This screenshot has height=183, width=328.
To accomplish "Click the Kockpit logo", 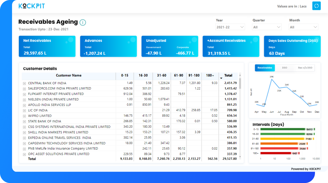I will (32, 6).
